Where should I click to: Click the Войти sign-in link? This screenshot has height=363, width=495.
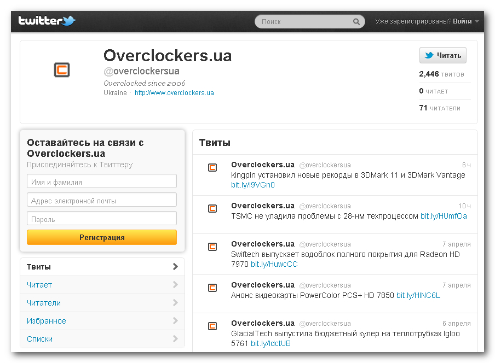point(462,21)
